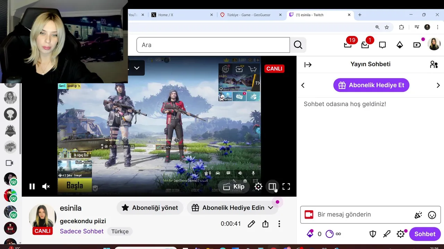Open the user profile avatar menu
Screen dimensions: 444x249
click(x=434, y=45)
